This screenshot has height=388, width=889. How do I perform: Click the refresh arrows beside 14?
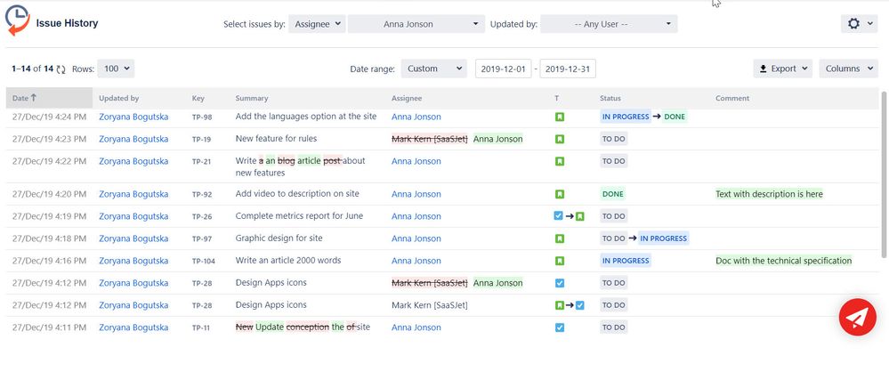[61, 69]
